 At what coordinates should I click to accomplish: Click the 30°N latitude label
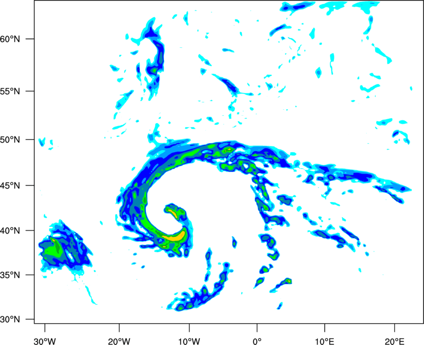pos(10,320)
